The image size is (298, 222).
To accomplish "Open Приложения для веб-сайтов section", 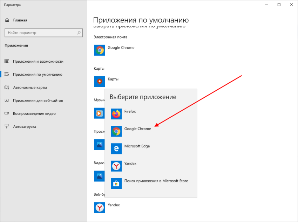I will (38, 100).
